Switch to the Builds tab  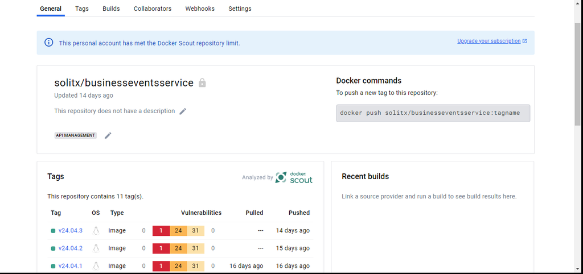click(x=111, y=9)
